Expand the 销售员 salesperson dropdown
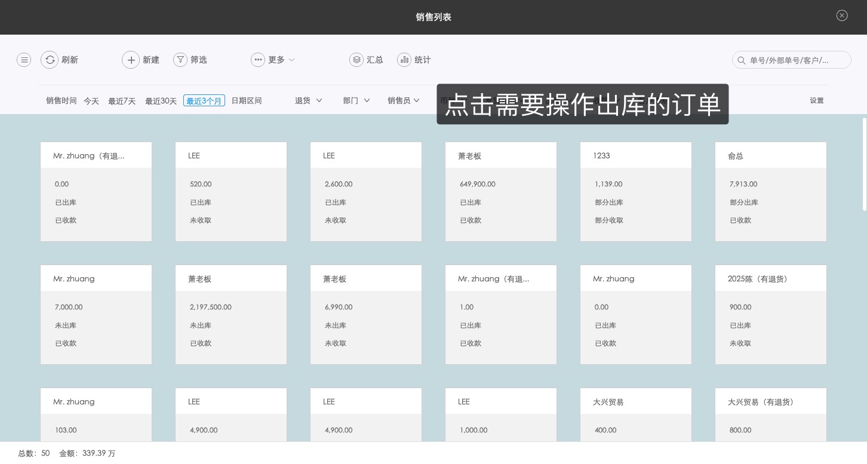867x464 pixels. (404, 100)
